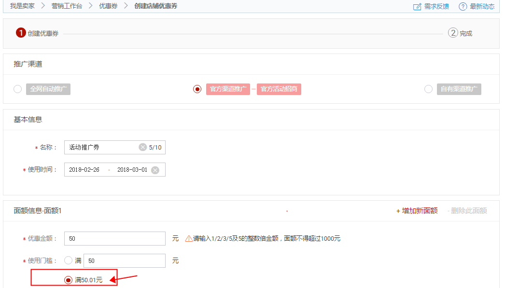Select the 满 threshold radio button
The image size is (505, 288).
pyautogui.click(x=68, y=261)
